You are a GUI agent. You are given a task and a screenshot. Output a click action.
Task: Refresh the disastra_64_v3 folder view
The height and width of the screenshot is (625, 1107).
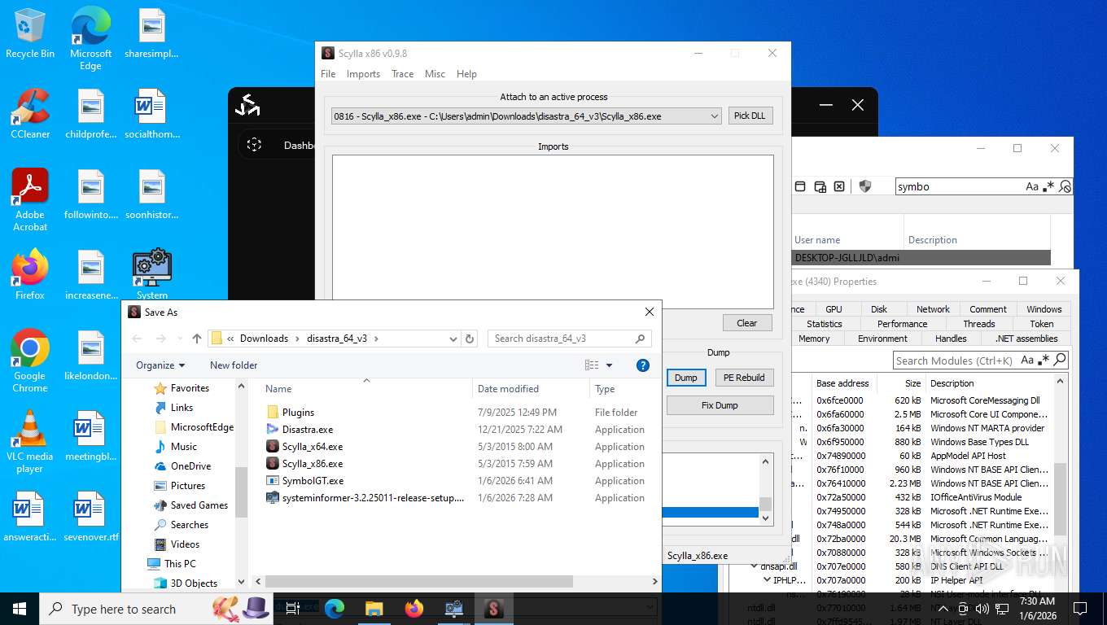coord(469,339)
